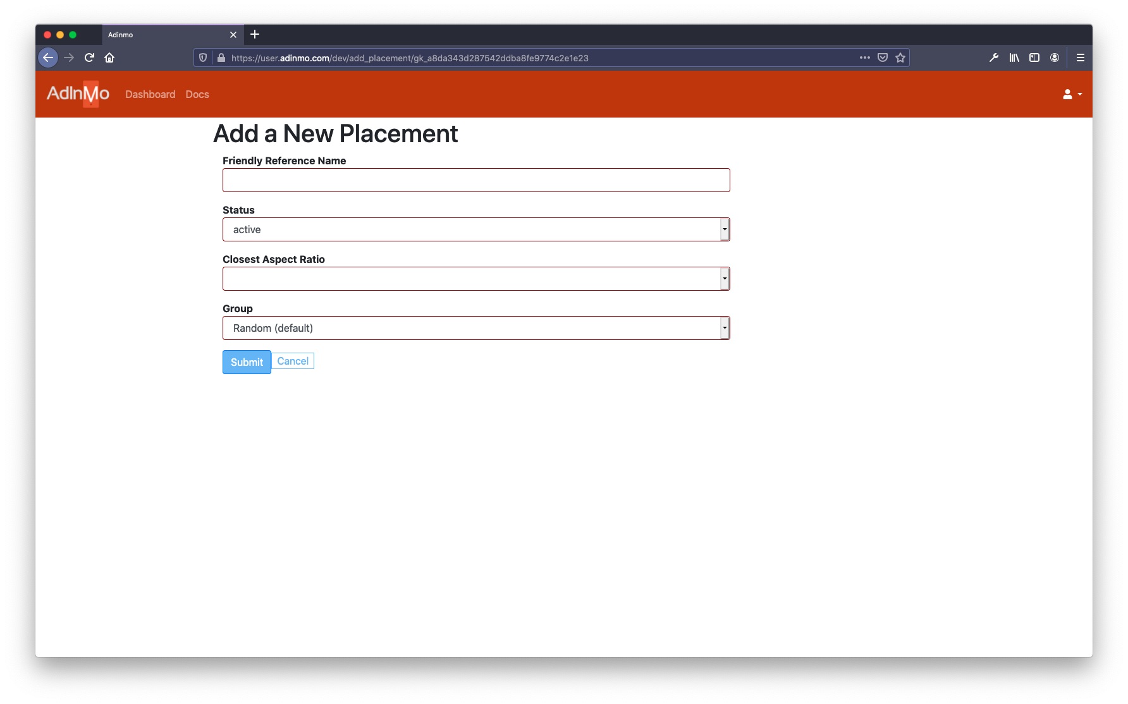This screenshot has height=704, width=1128.
Task: Open the browser home page icon
Action: pos(109,58)
